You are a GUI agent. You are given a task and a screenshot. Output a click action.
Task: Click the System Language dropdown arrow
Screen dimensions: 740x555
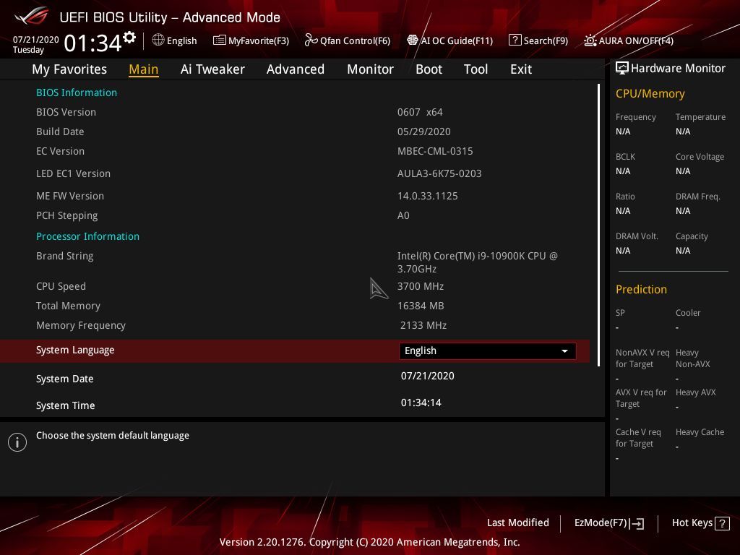click(x=564, y=351)
